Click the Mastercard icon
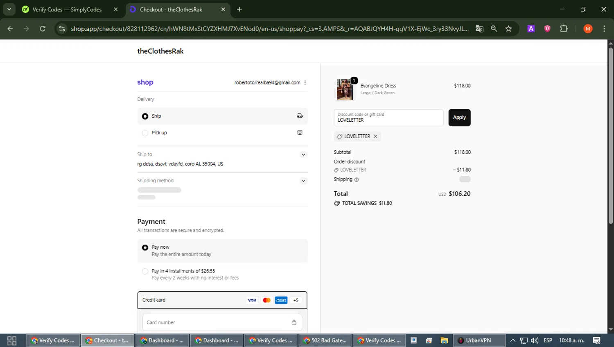This screenshot has height=347, width=614. click(x=266, y=300)
